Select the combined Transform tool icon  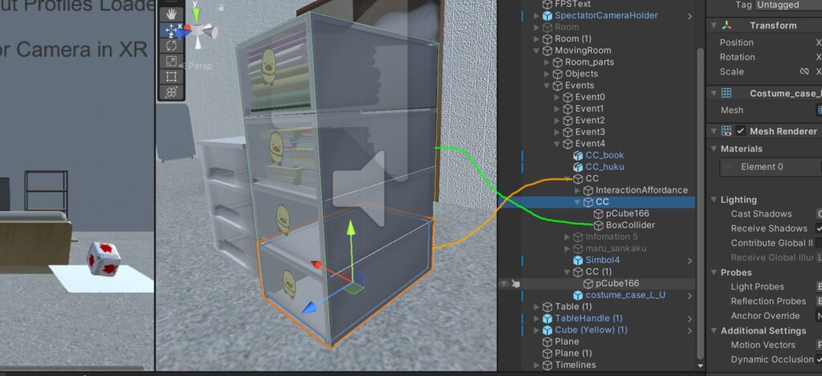click(171, 93)
